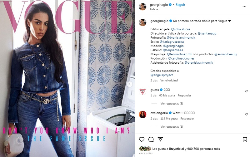
Task: Expand Ver respuestas (1) under evalongoria
Action: tap(172, 127)
